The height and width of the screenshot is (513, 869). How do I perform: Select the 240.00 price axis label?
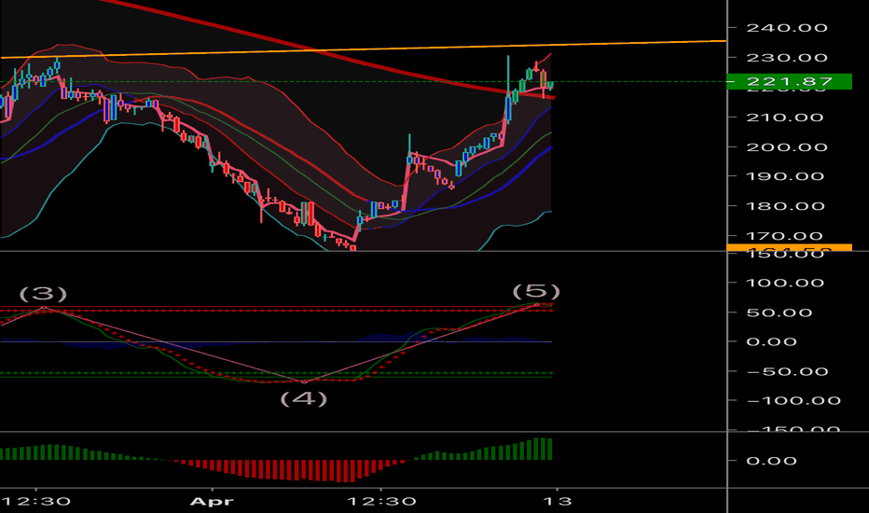tap(787, 28)
